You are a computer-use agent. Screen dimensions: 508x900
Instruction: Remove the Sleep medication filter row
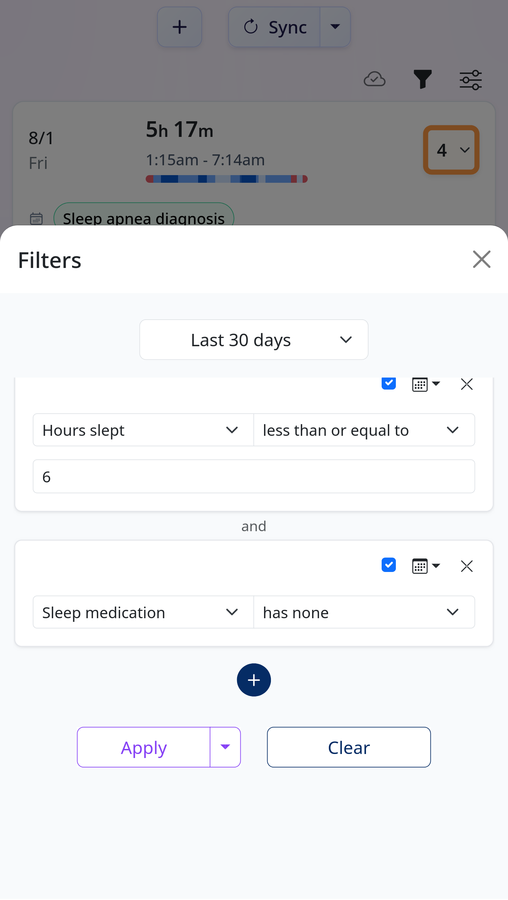466,566
